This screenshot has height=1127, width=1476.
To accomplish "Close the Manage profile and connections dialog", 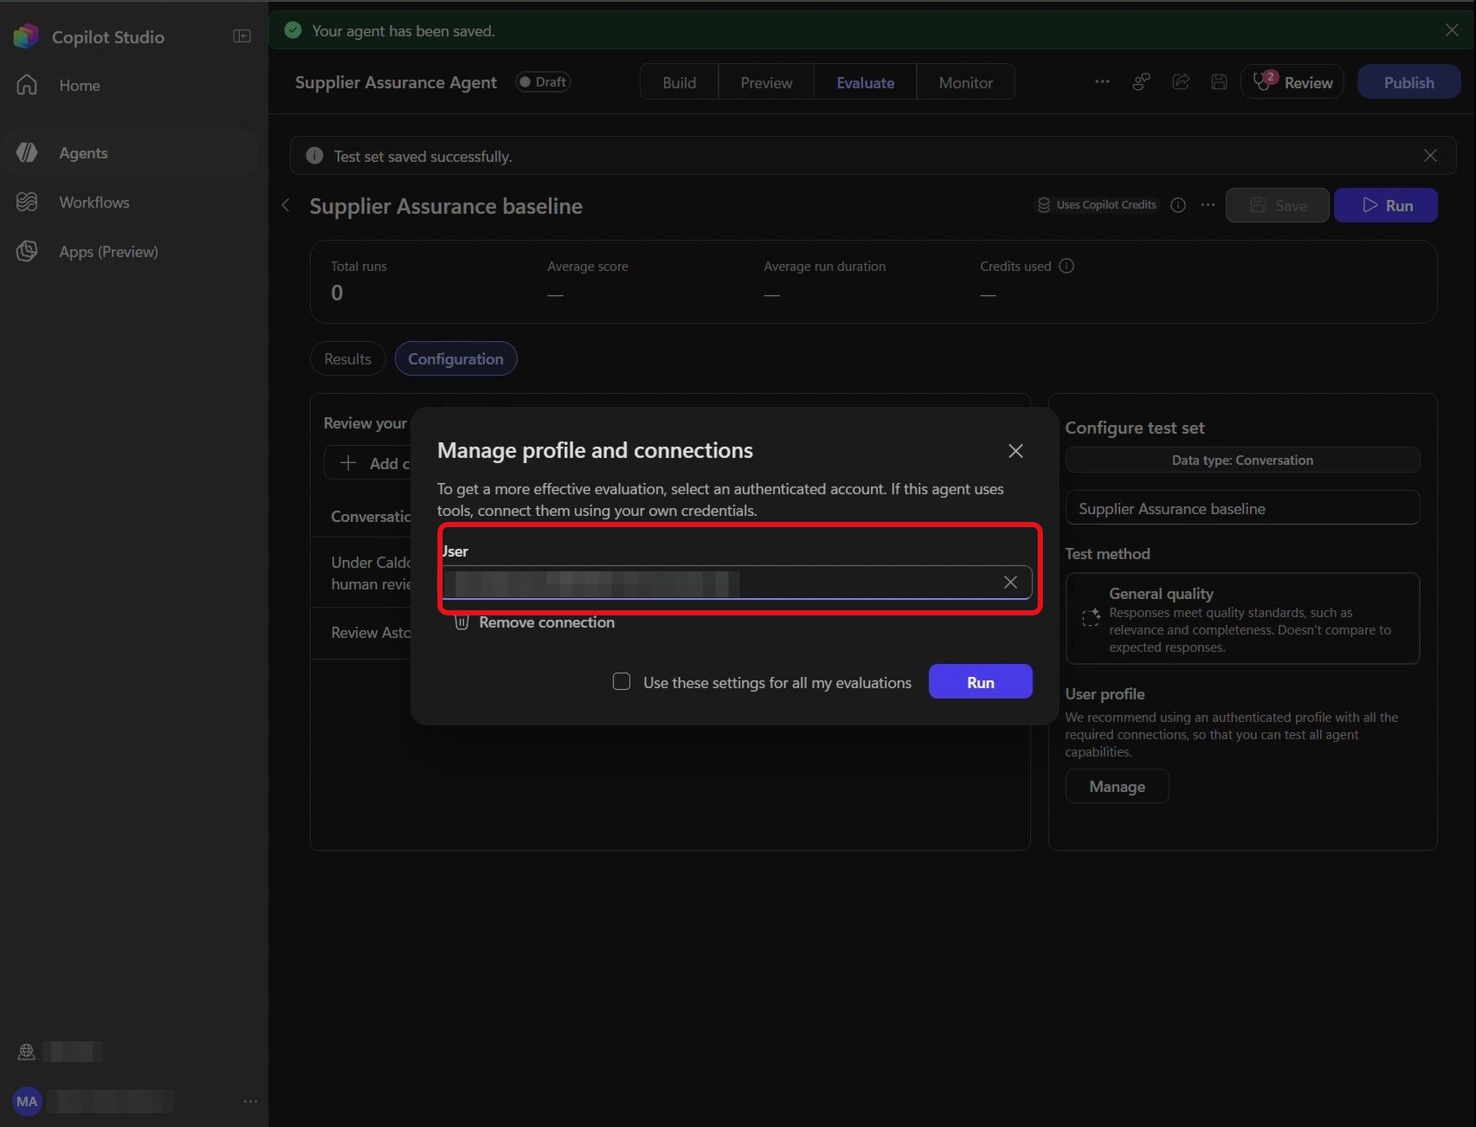I will (x=1015, y=450).
